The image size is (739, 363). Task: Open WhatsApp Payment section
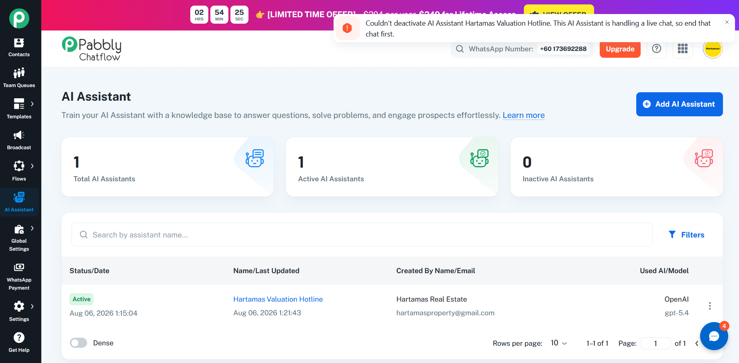pyautogui.click(x=19, y=277)
